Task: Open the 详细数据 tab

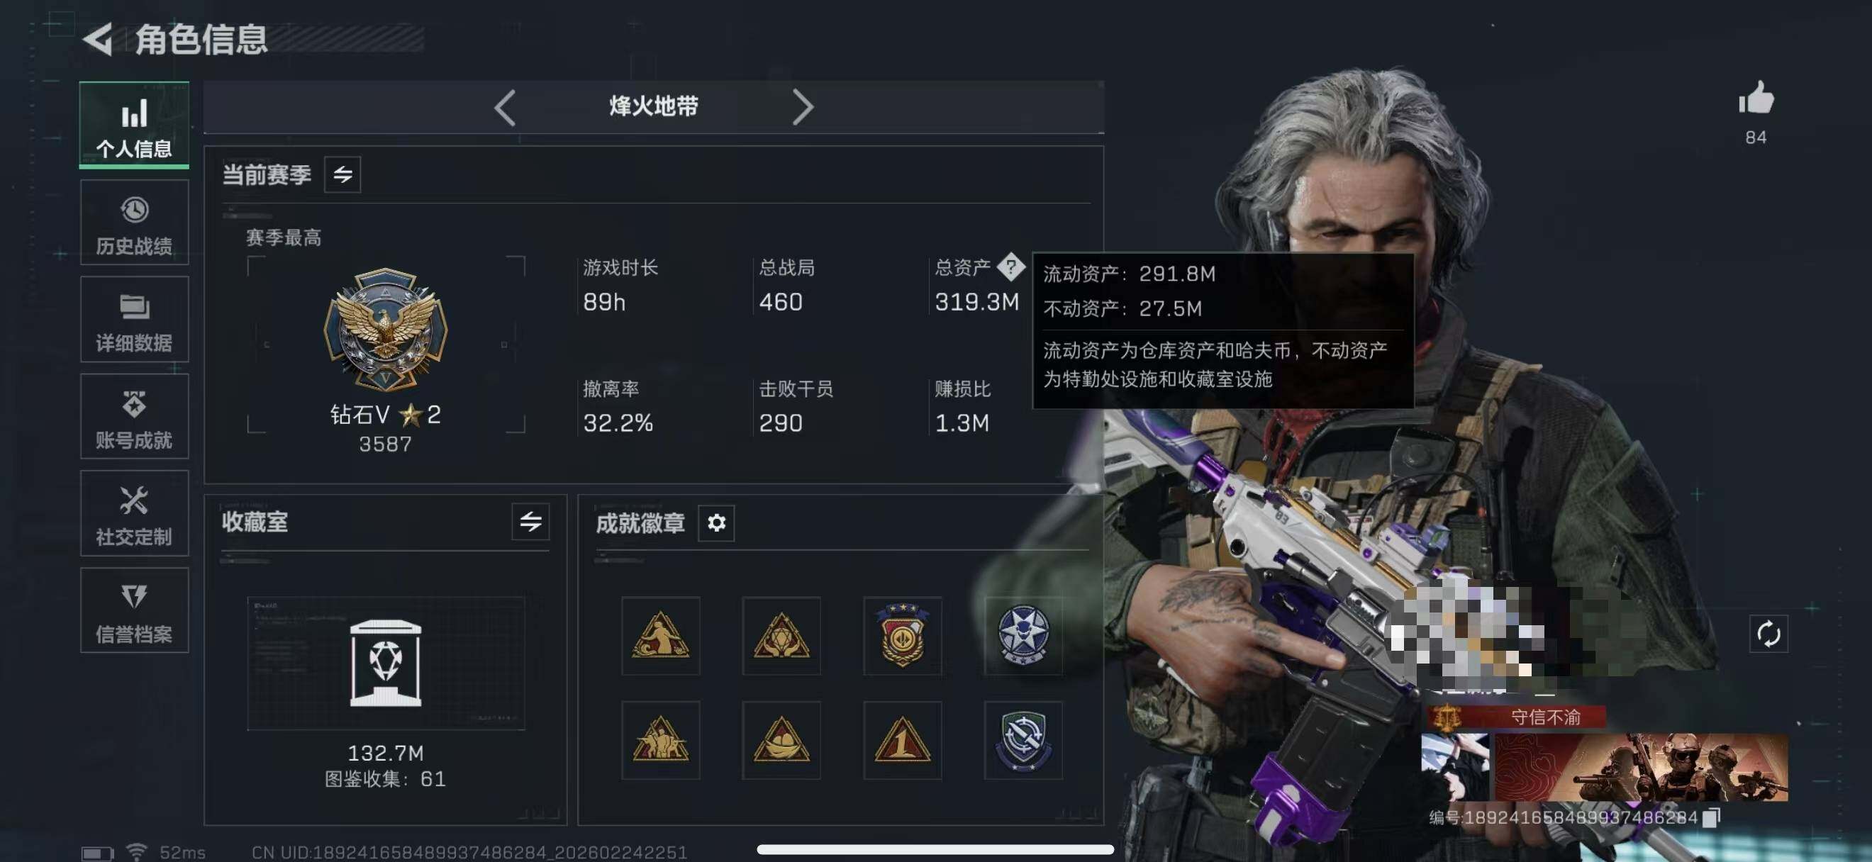Action: coord(135,320)
